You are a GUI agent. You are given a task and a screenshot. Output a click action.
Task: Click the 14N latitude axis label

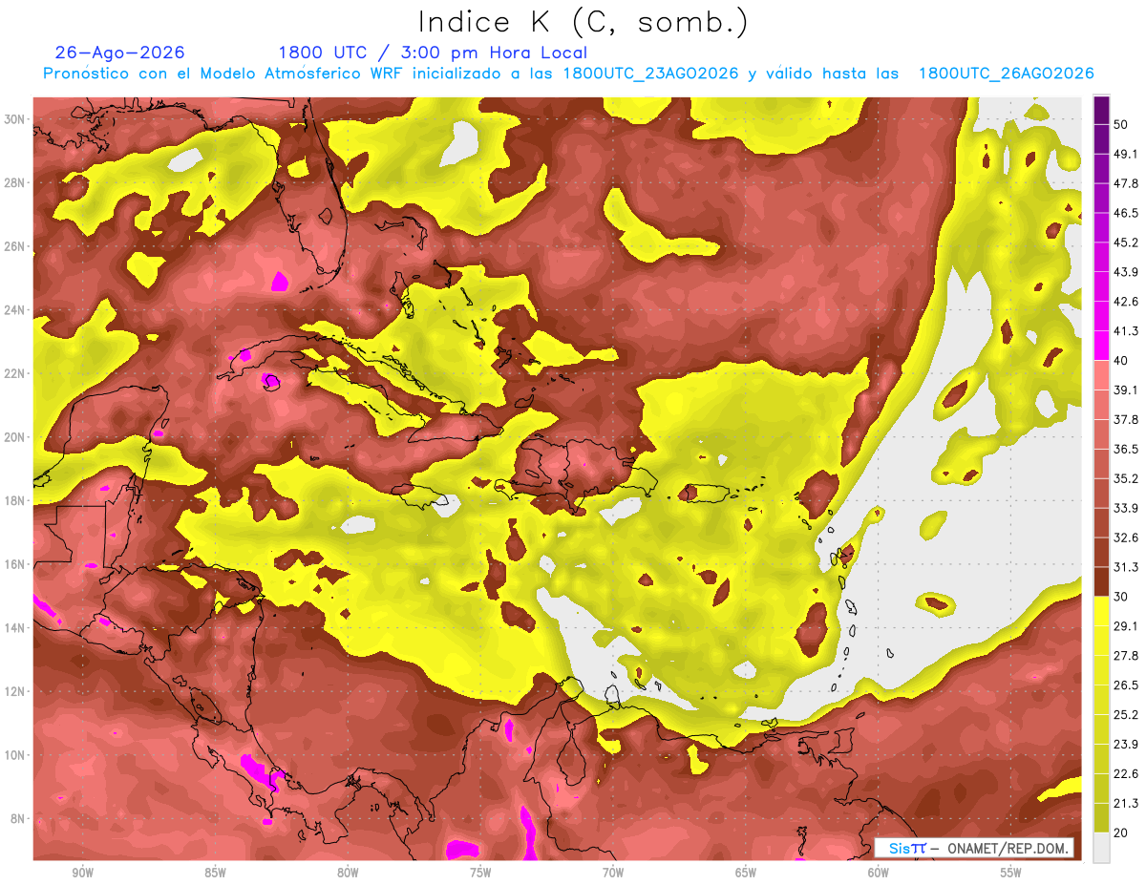coord(16,628)
